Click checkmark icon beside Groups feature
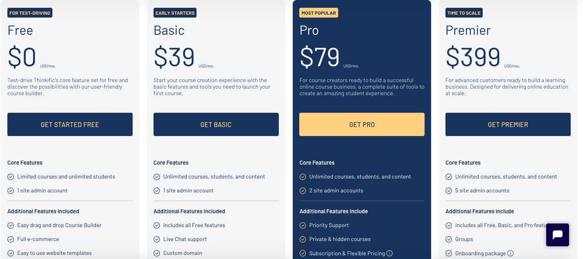583x259 pixels. 449,239
